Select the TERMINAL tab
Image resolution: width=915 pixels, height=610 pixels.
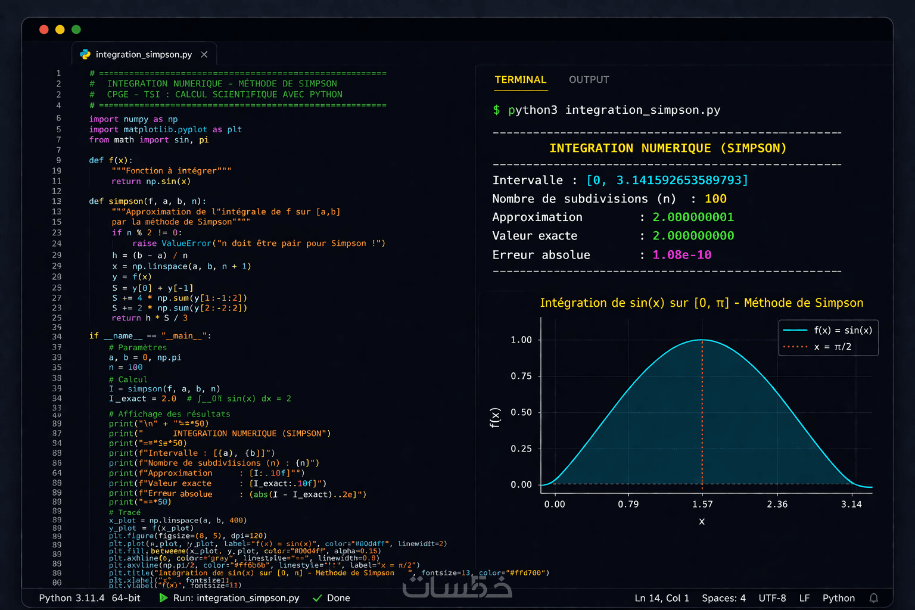click(520, 80)
